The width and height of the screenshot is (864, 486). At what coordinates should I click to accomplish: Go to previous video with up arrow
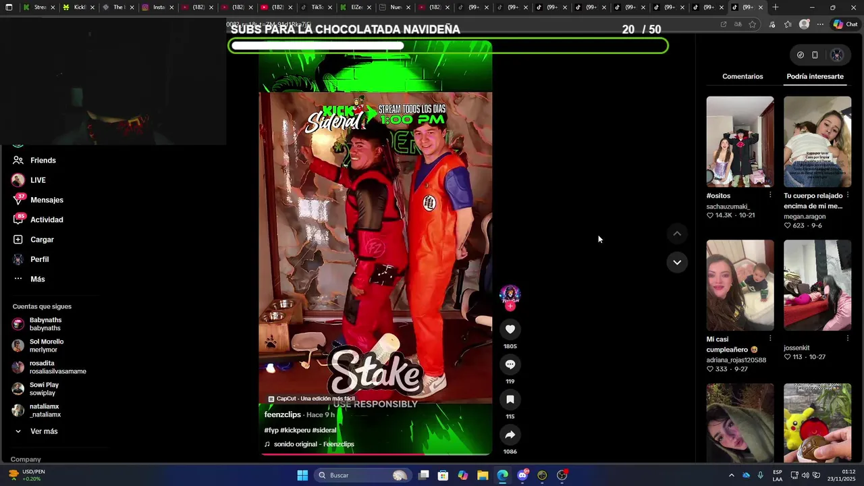(677, 234)
